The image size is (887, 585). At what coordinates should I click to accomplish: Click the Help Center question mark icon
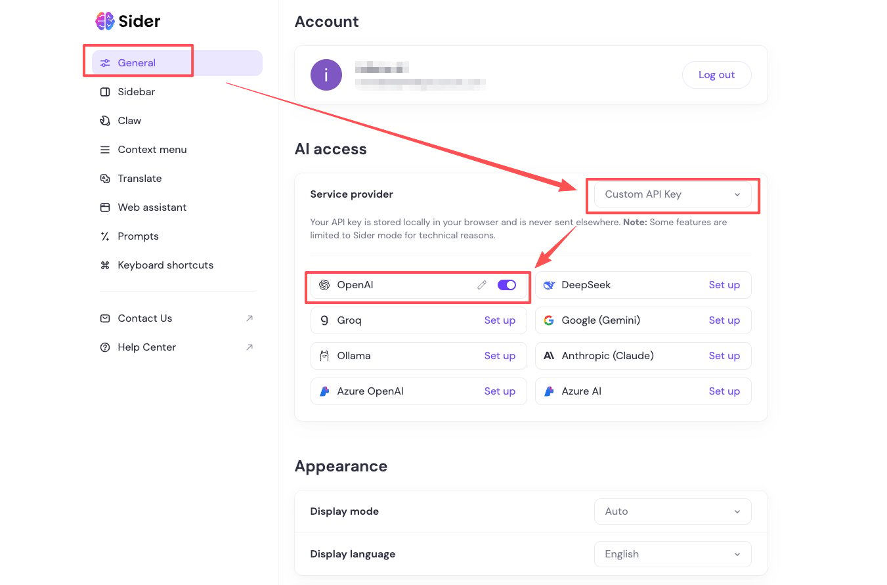[105, 347]
